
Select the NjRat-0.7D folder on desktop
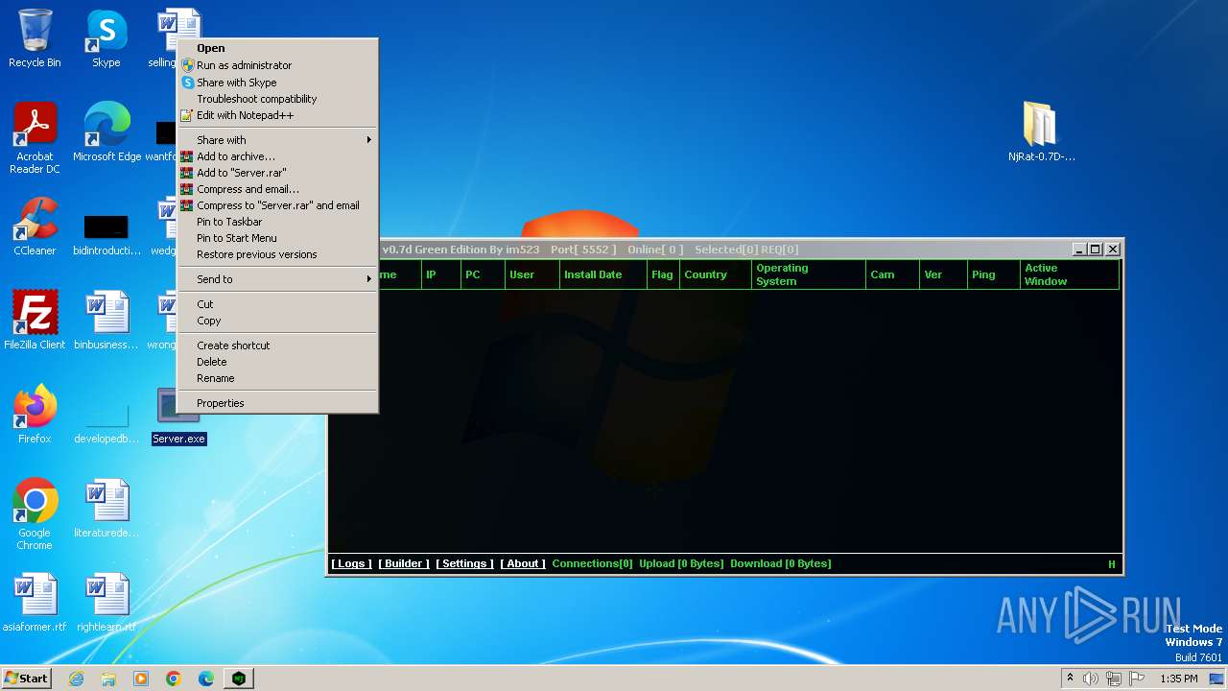(1041, 132)
